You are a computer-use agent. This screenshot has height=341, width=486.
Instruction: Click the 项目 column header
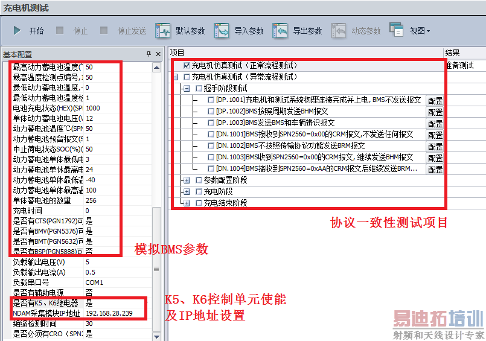[x=305, y=53]
